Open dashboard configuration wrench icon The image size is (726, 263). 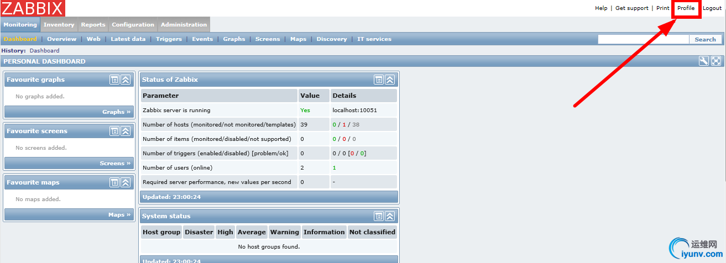704,61
